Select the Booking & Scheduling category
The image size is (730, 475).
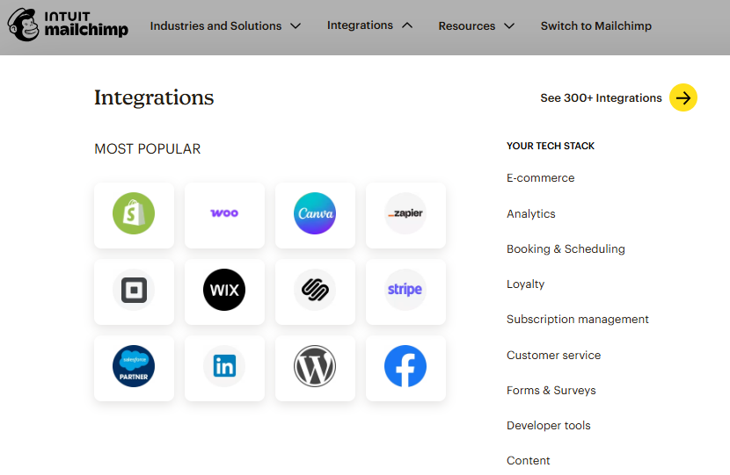pyautogui.click(x=566, y=249)
